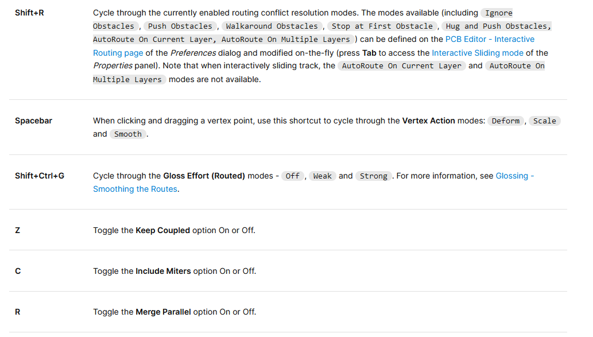Click the Smooth mode tag
The width and height of the screenshot is (593, 337).
coord(128,134)
